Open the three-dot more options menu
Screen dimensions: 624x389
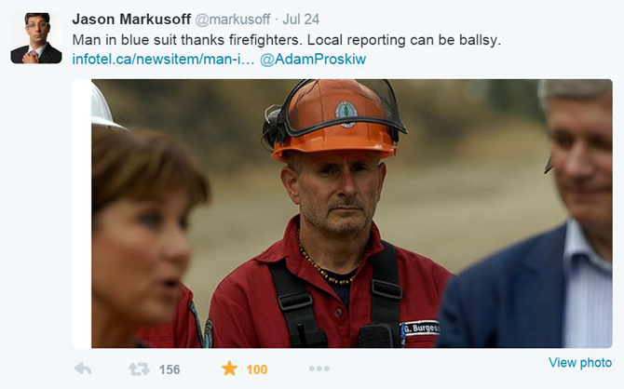coord(319,369)
